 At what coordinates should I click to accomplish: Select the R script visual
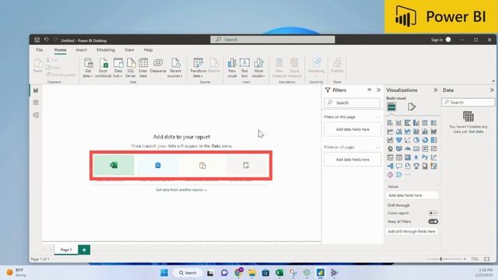tap(416, 157)
